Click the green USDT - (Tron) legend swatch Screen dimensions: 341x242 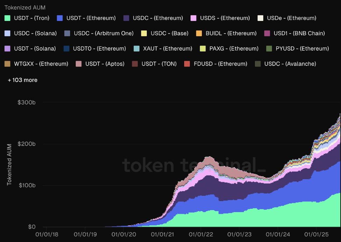[x=8, y=18]
